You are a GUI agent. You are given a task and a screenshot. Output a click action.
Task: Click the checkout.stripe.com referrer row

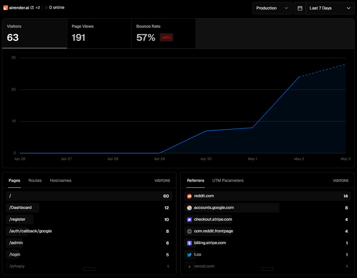(x=267, y=219)
